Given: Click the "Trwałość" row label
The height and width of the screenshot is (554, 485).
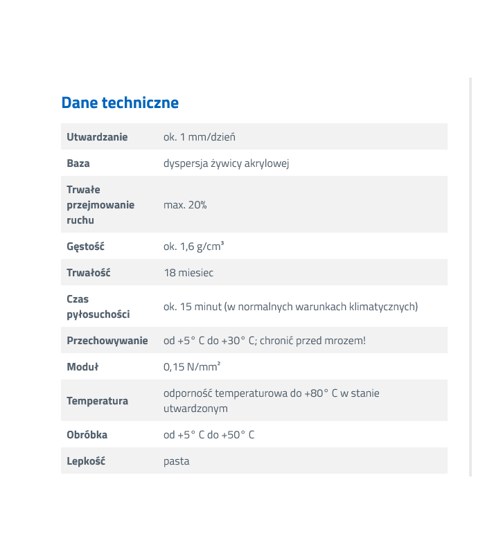Looking at the screenshot, I should (89, 273).
